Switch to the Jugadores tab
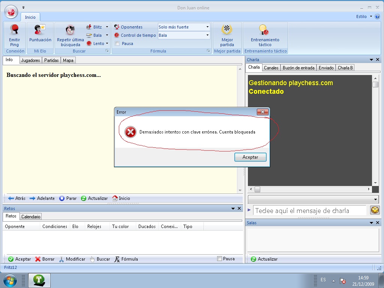Screen dimensions: 384x288 [31, 60]
